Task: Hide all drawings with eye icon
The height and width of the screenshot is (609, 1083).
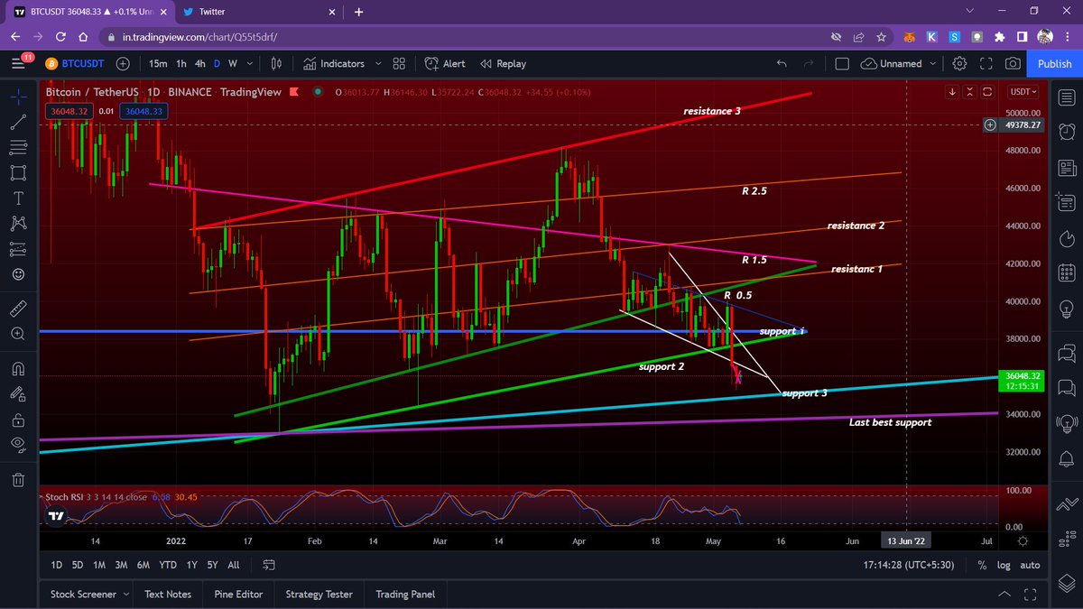Action: pos(18,444)
